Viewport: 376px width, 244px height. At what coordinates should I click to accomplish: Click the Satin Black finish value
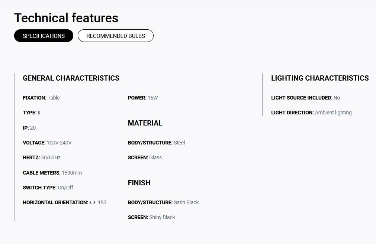(x=186, y=202)
